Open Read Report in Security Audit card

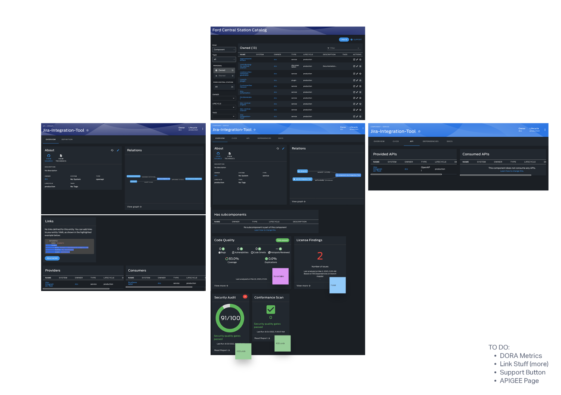pos(222,350)
